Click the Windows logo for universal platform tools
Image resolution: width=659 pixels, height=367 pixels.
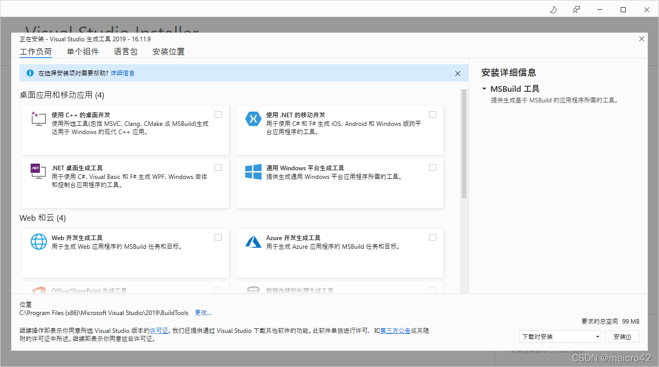(253, 172)
